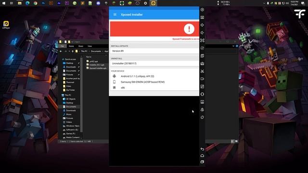
Task: Select Pictures under Quick access
Action: 69,75
